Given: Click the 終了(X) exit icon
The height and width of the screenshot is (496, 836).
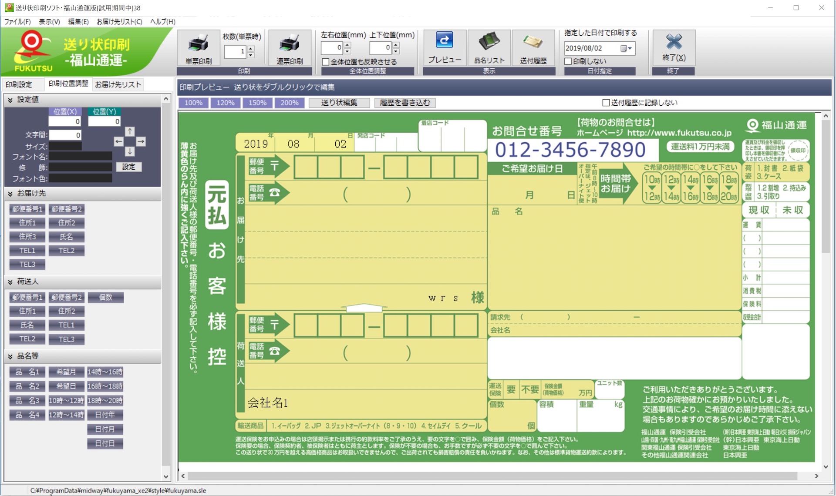Looking at the screenshot, I should coord(674,42).
